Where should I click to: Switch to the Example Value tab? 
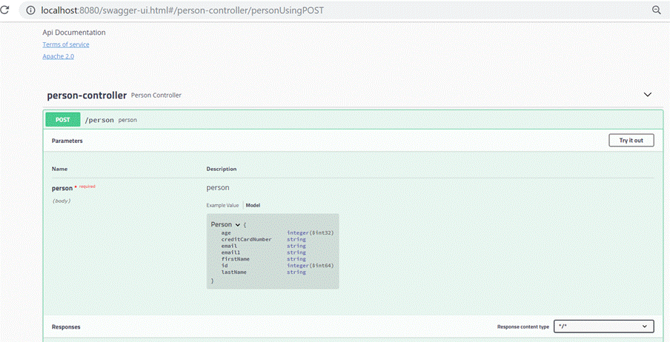tap(222, 205)
